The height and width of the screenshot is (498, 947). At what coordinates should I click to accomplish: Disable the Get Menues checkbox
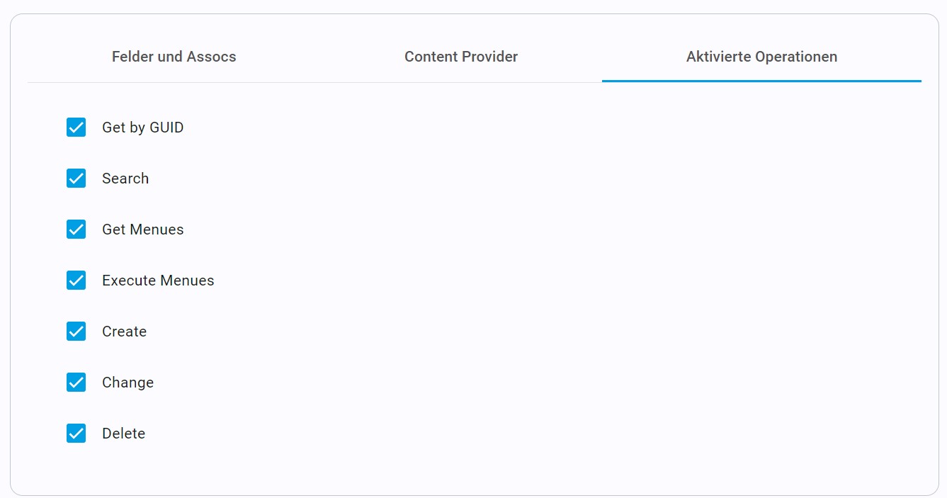pyautogui.click(x=76, y=230)
